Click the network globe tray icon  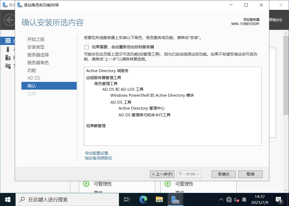pos(229,200)
